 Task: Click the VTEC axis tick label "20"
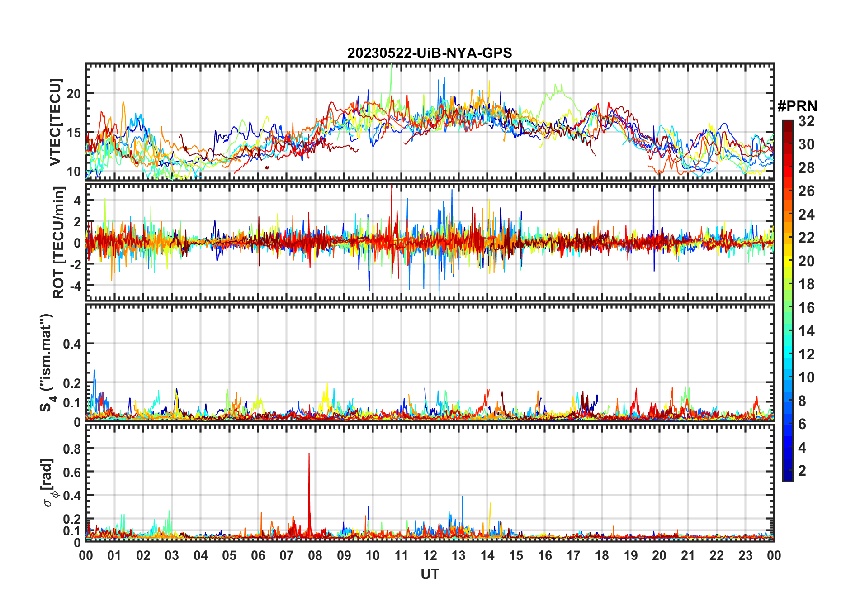[74, 94]
